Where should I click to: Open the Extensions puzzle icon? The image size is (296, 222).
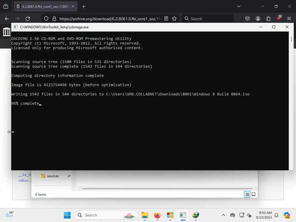(268, 18)
